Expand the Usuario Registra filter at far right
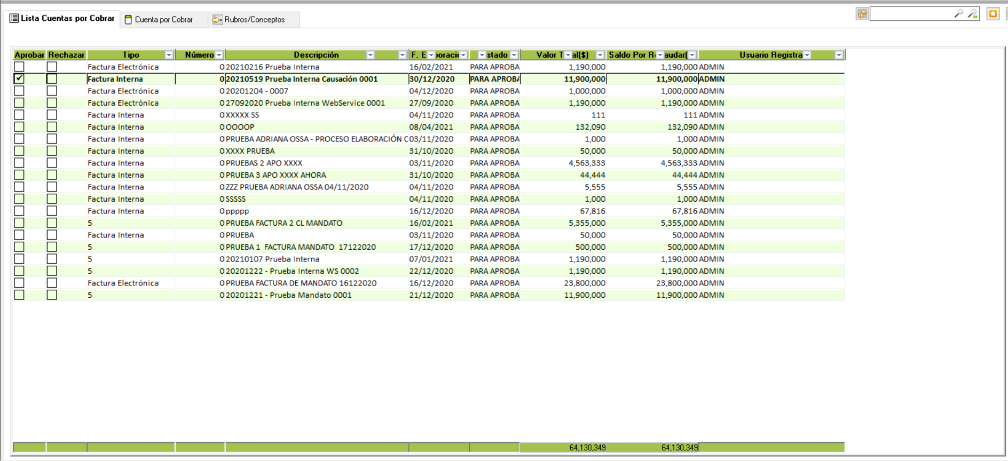 pos(839,55)
